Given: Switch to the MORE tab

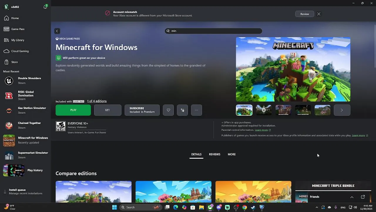Looking at the screenshot, I should click(231, 155).
